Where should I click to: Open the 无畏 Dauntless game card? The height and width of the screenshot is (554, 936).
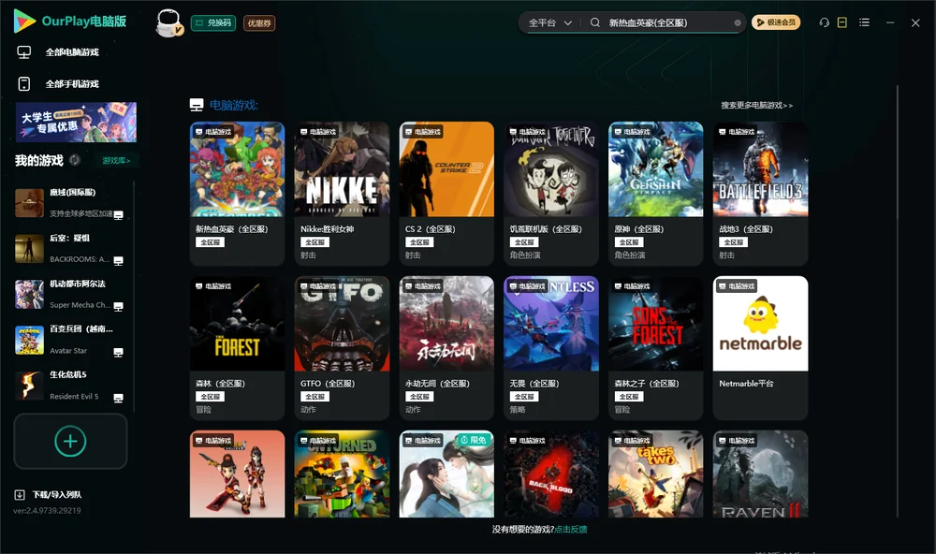point(551,348)
